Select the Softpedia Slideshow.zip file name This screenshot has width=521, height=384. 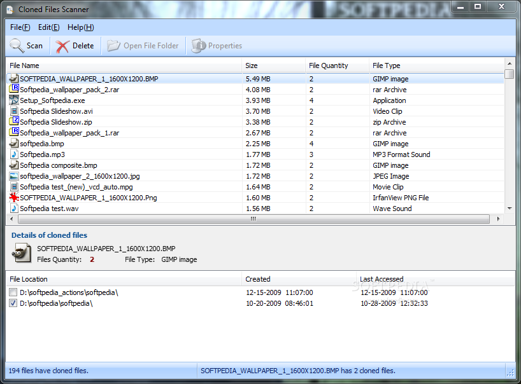(x=56, y=122)
